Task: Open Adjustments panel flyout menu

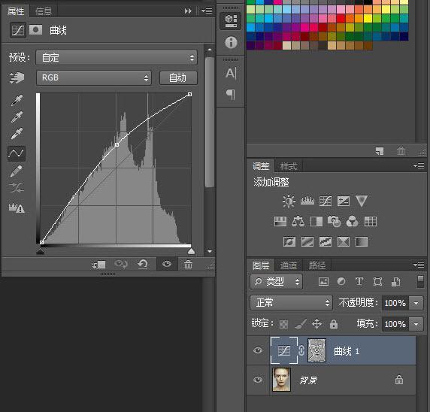Action: click(x=419, y=165)
